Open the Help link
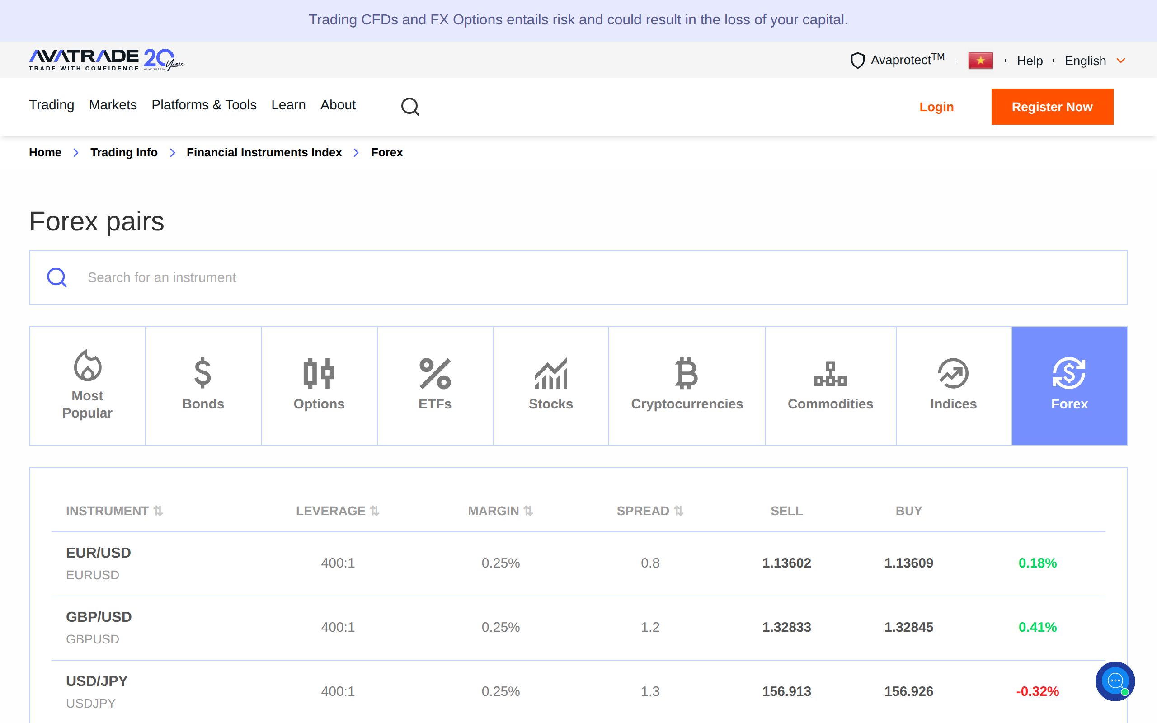Viewport: 1157px width, 723px height. [1030, 61]
